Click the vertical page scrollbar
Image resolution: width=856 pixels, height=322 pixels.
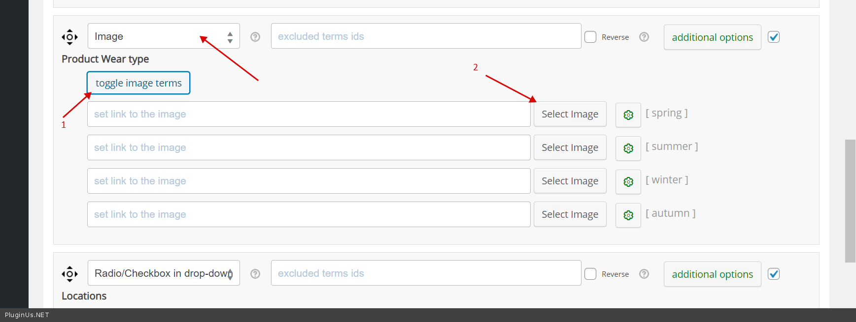point(850,201)
